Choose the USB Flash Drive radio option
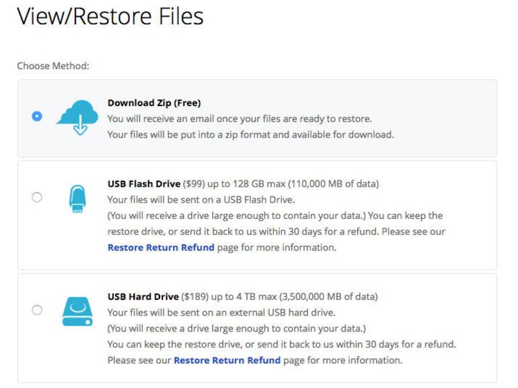The width and height of the screenshot is (518, 388). 37,197
